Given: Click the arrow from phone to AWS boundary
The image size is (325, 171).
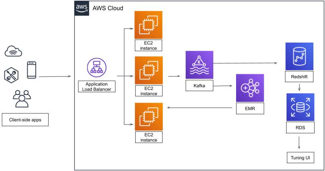Looking at the screenshot, I should (55, 77).
